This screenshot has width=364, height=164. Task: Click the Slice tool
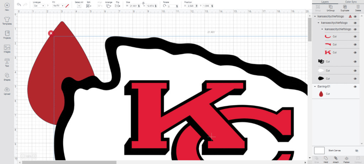[316, 160]
